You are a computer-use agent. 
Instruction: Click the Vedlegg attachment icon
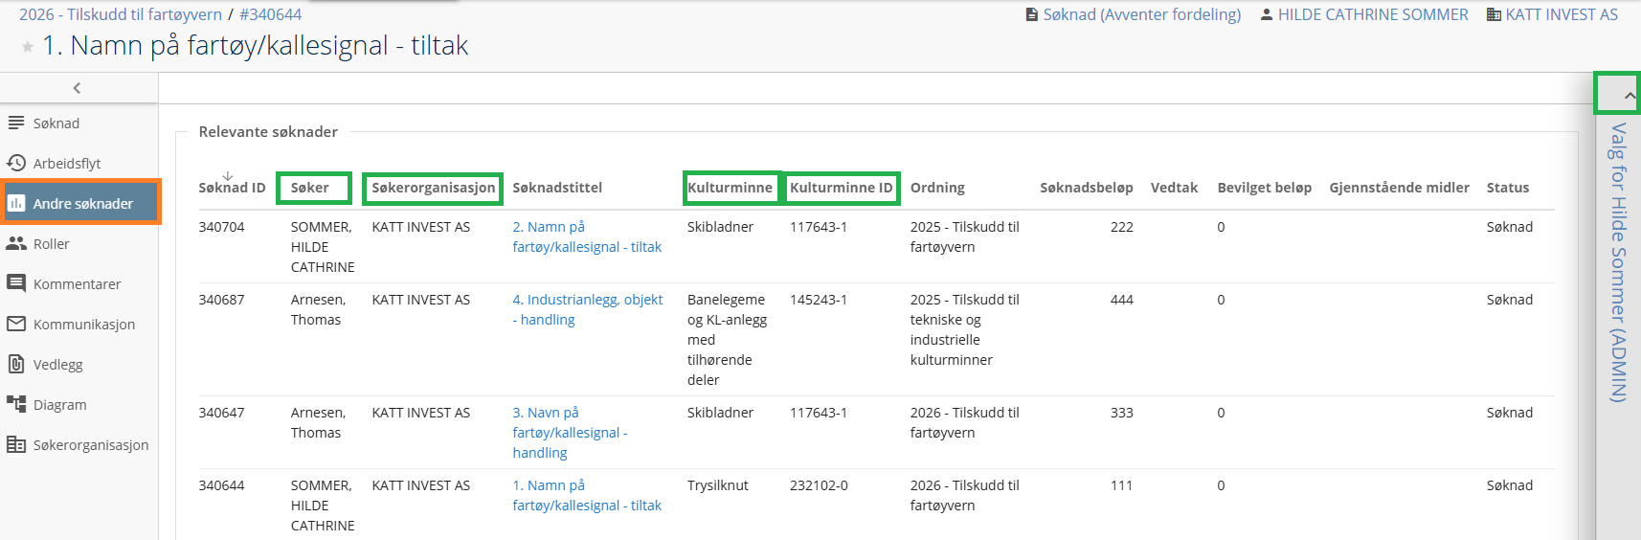pyautogui.click(x=16, y=364)
